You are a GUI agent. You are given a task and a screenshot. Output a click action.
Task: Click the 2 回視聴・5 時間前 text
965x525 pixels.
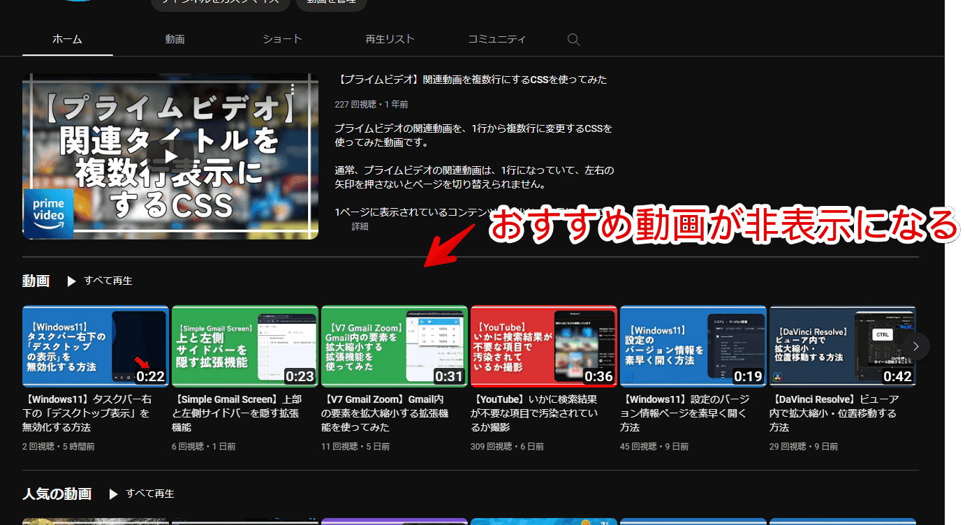click(59, 447)
